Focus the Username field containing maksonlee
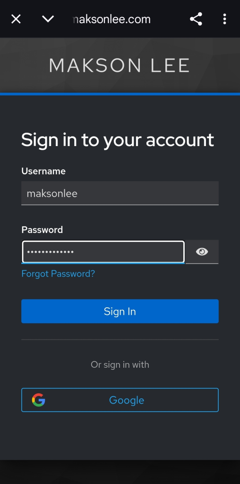 point(120,193)
